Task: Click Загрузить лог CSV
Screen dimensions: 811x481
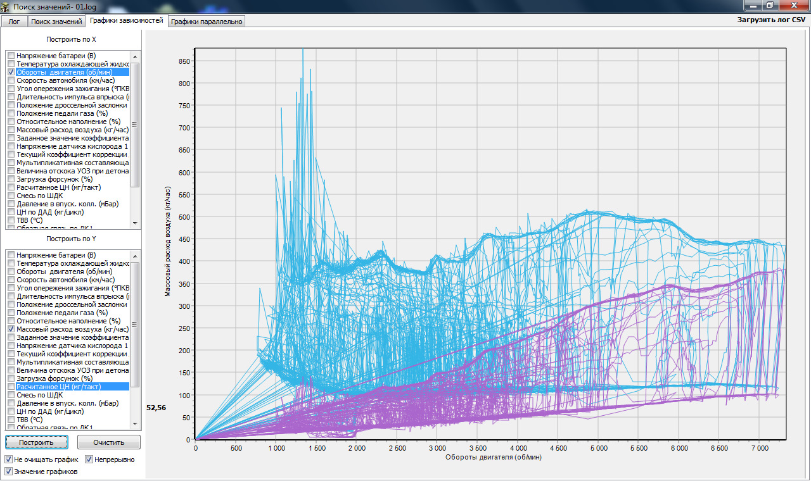Action: tap(771, 20)
